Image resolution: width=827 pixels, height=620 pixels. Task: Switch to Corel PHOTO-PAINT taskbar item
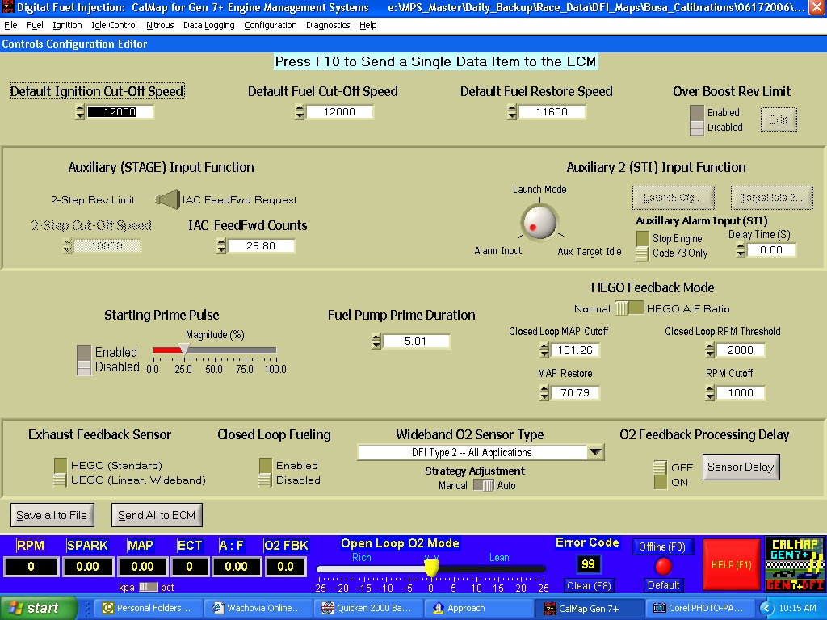pos(699,608)
